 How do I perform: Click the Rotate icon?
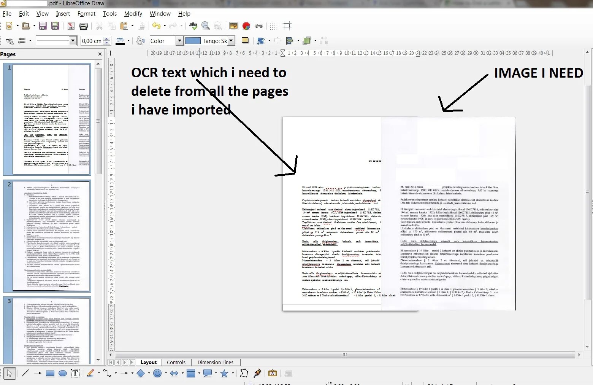coord(261,41)
